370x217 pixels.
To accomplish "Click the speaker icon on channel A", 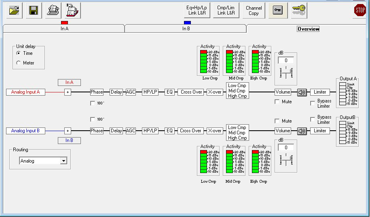I will point(302,92).
